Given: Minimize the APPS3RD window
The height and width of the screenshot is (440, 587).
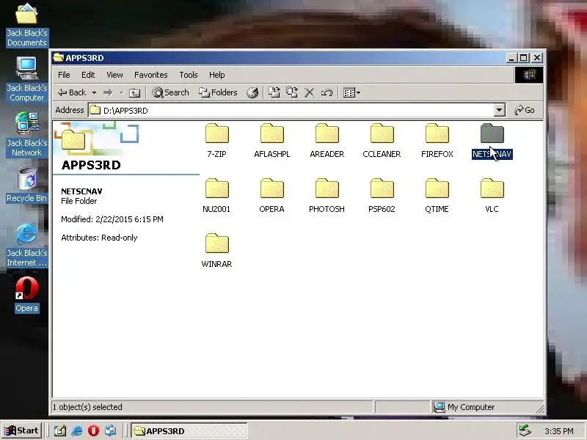Looking at the screenshot, I should 511,58.
